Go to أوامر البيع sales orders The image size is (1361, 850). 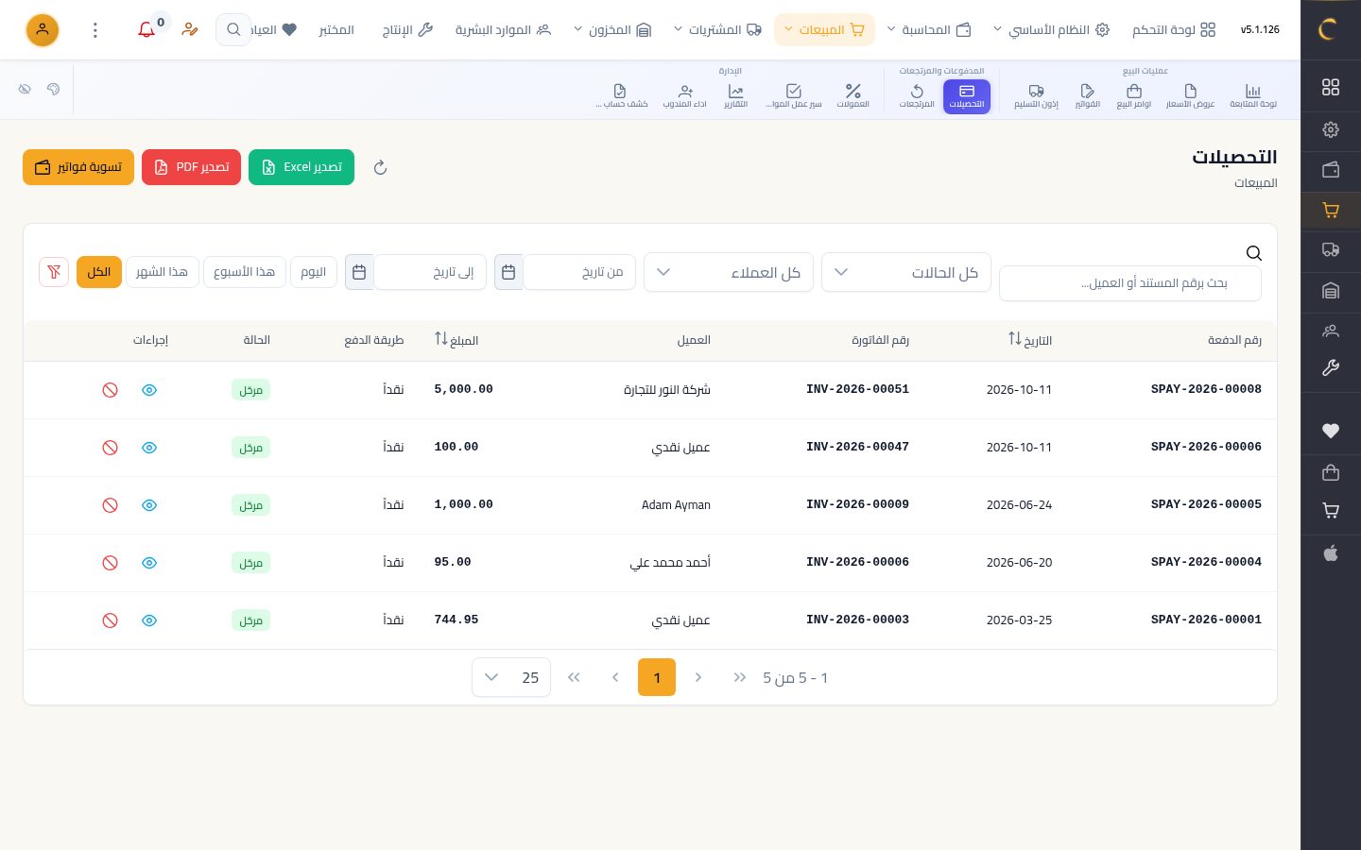pos(1134,96)
